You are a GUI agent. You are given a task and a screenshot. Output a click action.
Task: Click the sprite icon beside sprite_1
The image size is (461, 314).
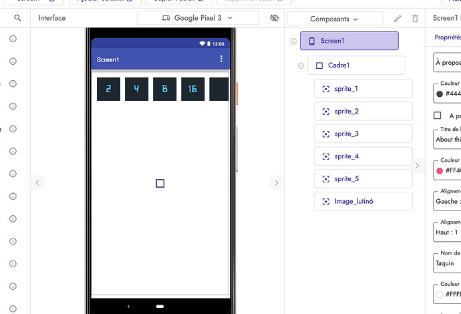click(x=326, y=89)
